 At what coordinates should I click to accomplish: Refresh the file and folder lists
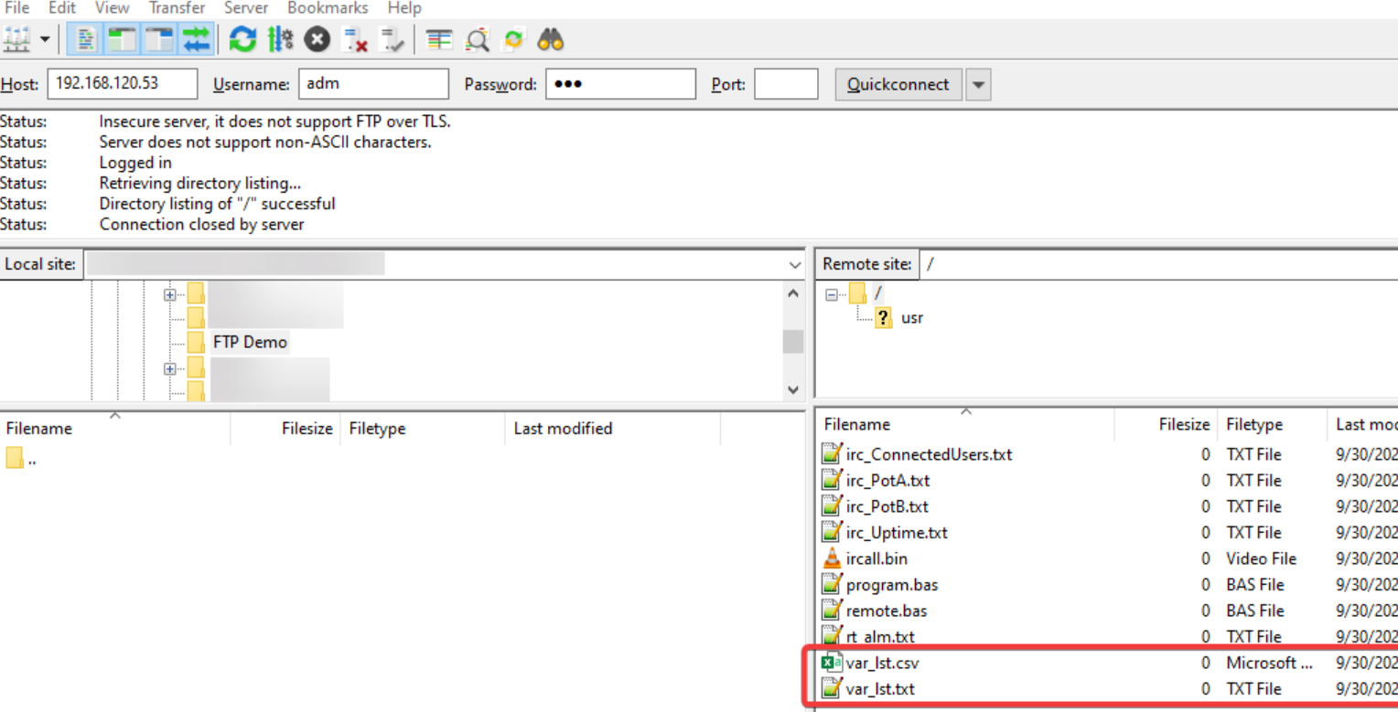pos(242,39)
